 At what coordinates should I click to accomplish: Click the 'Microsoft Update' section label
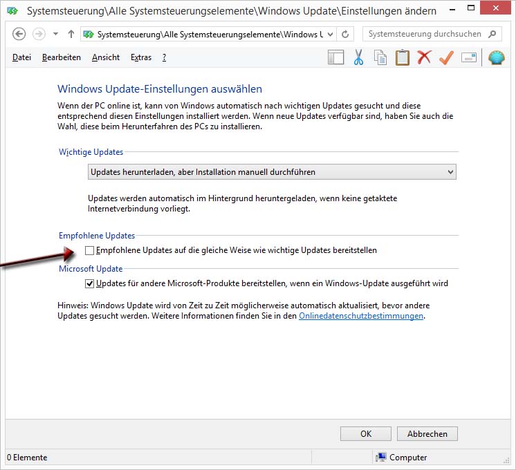[x=91, y=269]
